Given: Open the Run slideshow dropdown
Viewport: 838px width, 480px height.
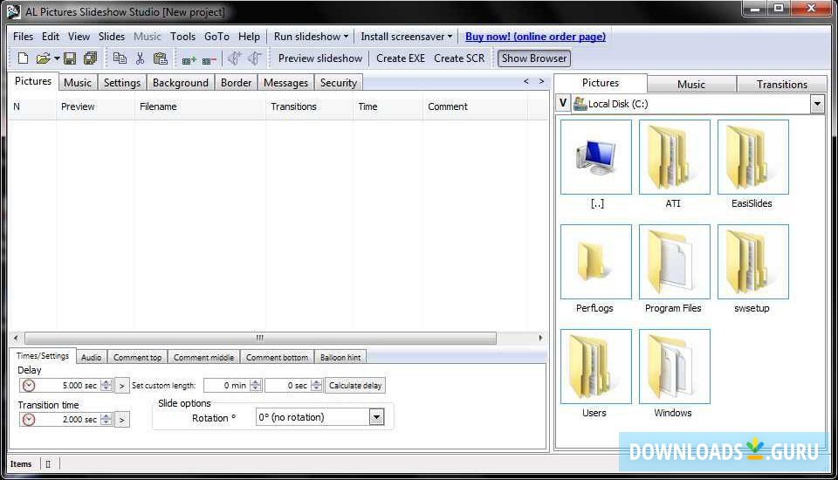Looking at the screenshot, I should (311, 37).
